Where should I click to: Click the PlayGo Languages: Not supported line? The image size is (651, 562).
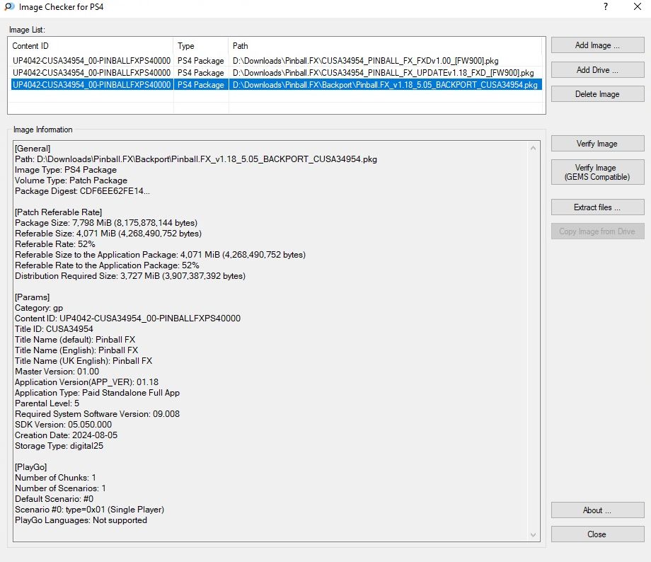(81, 520)
